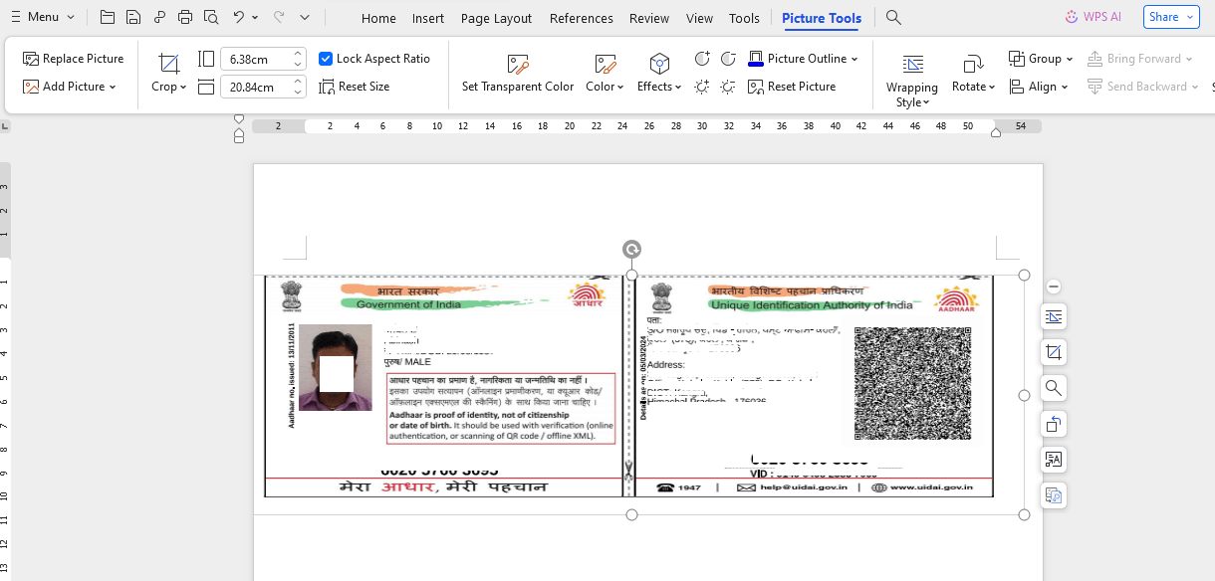The image size is (1215, 581).
Task: Open the Align dropdown
Action: coord(1065,87)
